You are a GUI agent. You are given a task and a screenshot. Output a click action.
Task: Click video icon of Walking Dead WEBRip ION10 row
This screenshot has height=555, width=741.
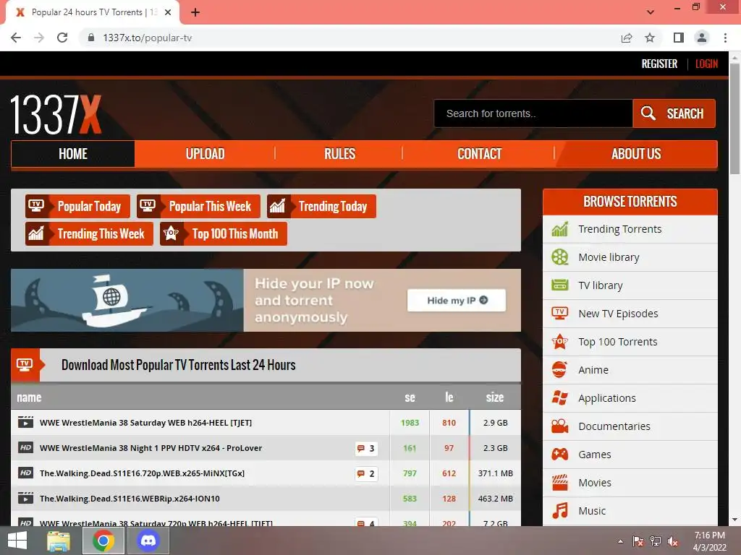click(25, 498)
